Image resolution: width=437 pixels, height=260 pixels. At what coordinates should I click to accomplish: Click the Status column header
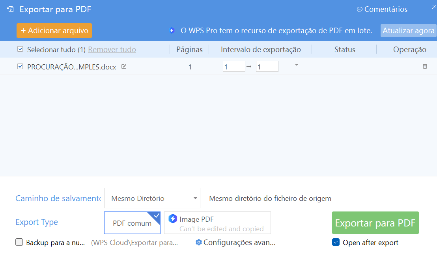(345, 49)
